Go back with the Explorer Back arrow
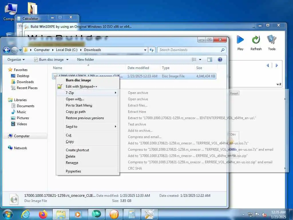This screenshot has width=293, height=220. 7,50
